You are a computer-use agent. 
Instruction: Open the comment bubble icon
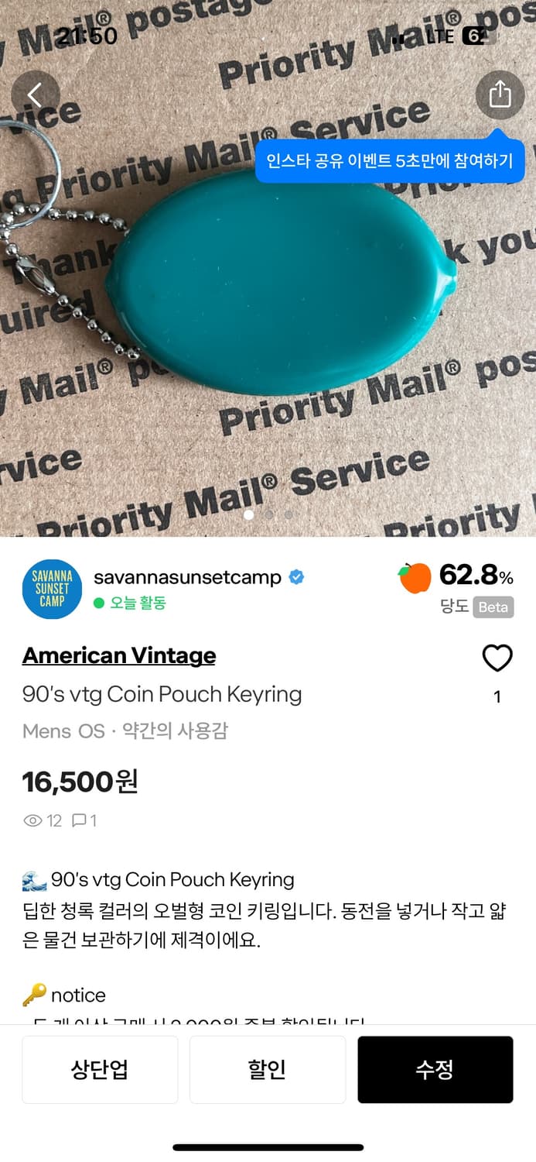(x=79, y=820)
